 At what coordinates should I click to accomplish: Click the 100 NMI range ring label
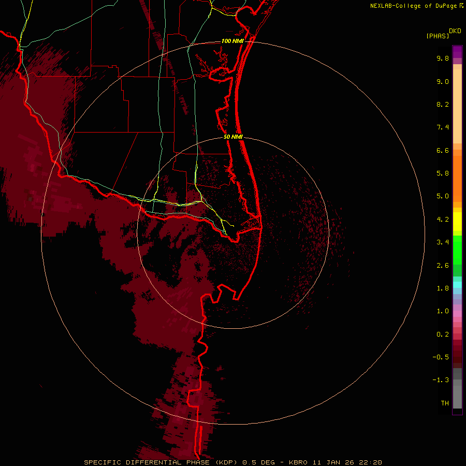[x=232, y=41]
